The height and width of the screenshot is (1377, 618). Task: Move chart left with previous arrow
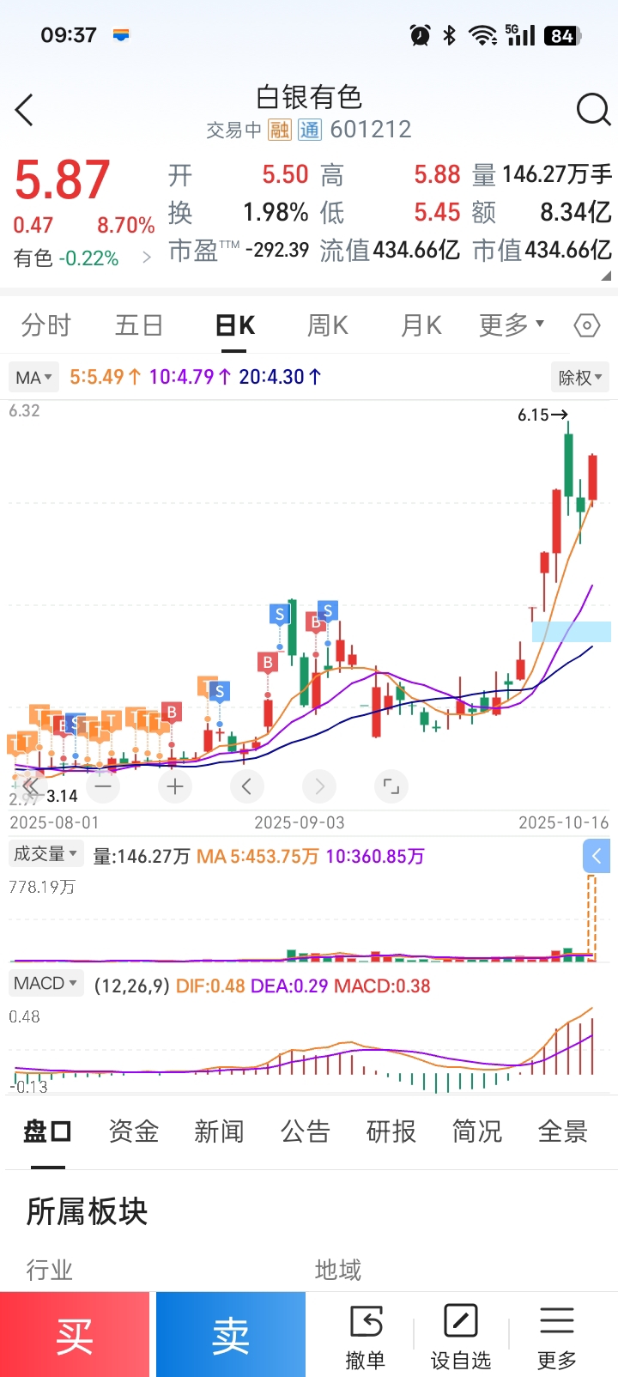247,786
